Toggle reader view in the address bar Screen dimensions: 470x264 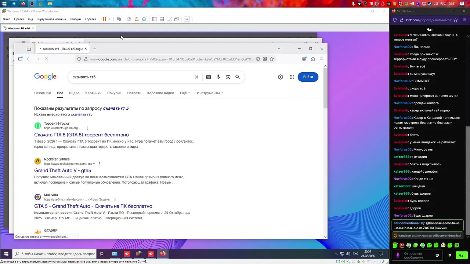pyautogui.click(x=258, y=59)
